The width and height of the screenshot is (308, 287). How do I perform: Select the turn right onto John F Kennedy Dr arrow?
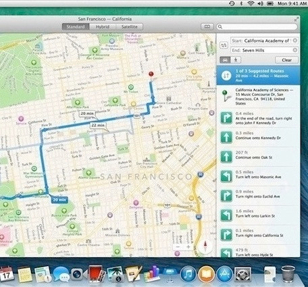click(x=226, y=118)
